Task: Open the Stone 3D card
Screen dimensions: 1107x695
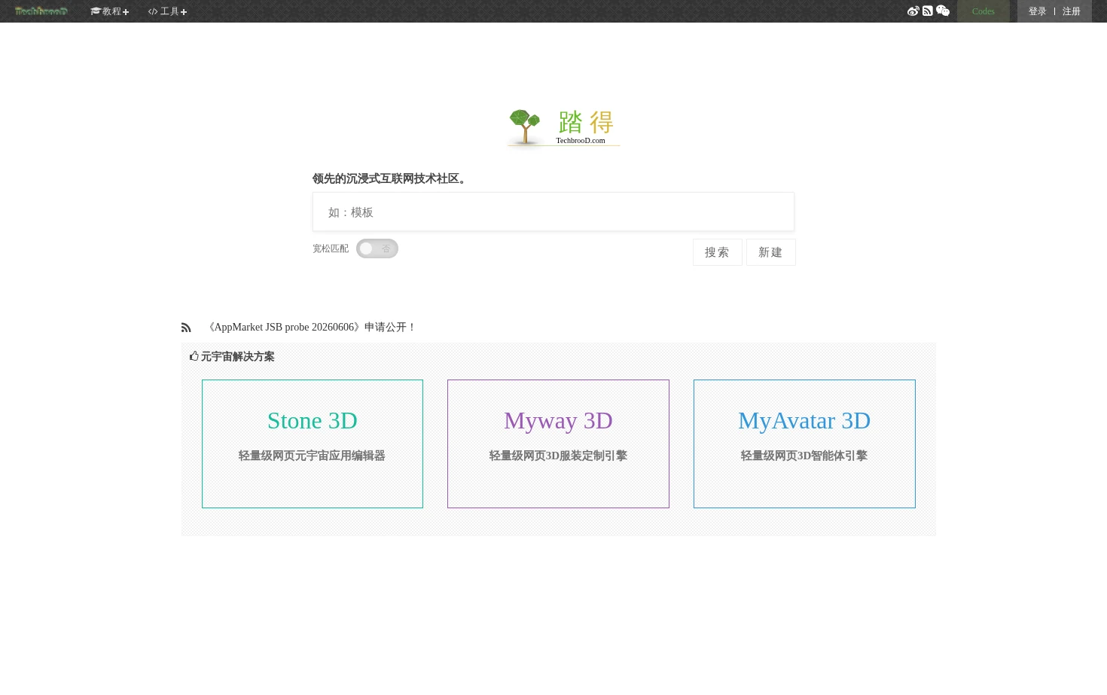Action: pos(313,444)
